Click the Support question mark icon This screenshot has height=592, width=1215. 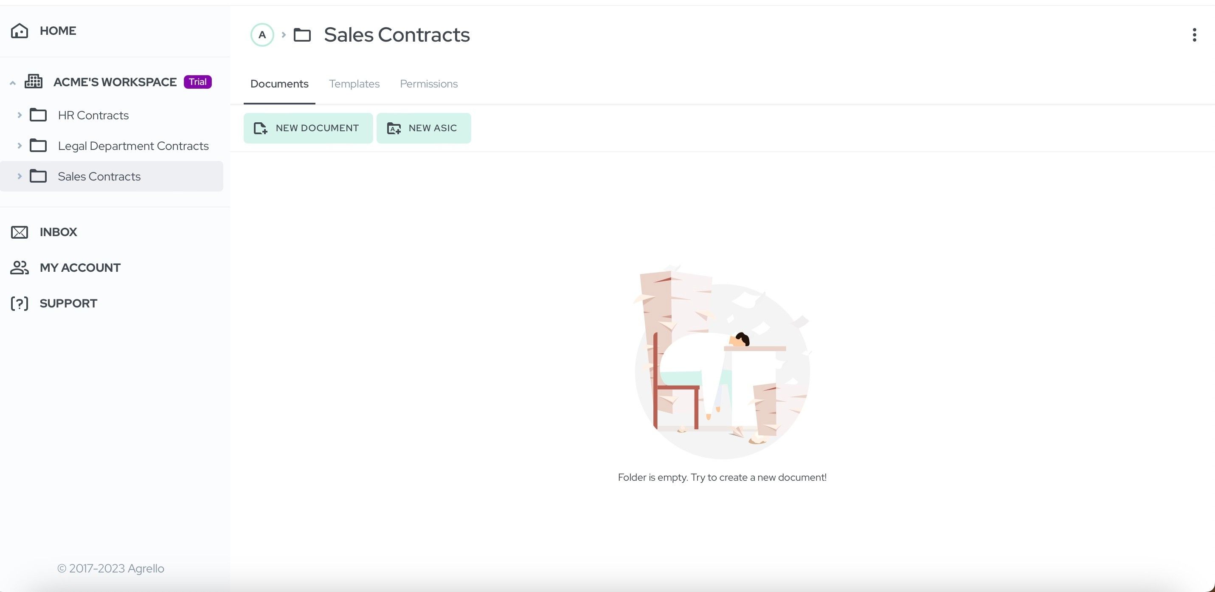20,303
